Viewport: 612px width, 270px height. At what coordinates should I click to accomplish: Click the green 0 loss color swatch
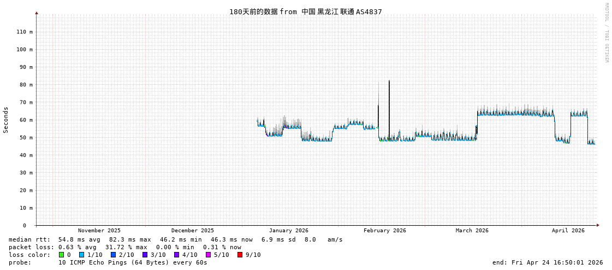pos(61,255)
